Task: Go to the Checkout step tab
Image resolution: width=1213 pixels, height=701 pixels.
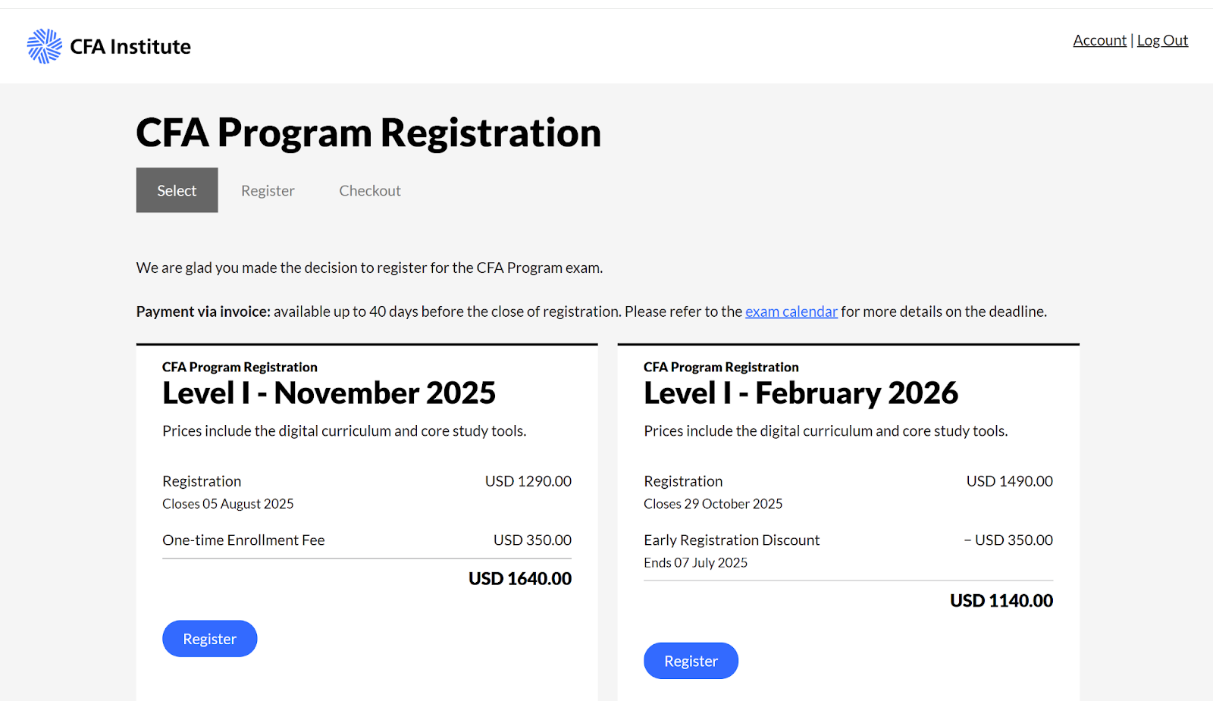Action: coord(370,191)
